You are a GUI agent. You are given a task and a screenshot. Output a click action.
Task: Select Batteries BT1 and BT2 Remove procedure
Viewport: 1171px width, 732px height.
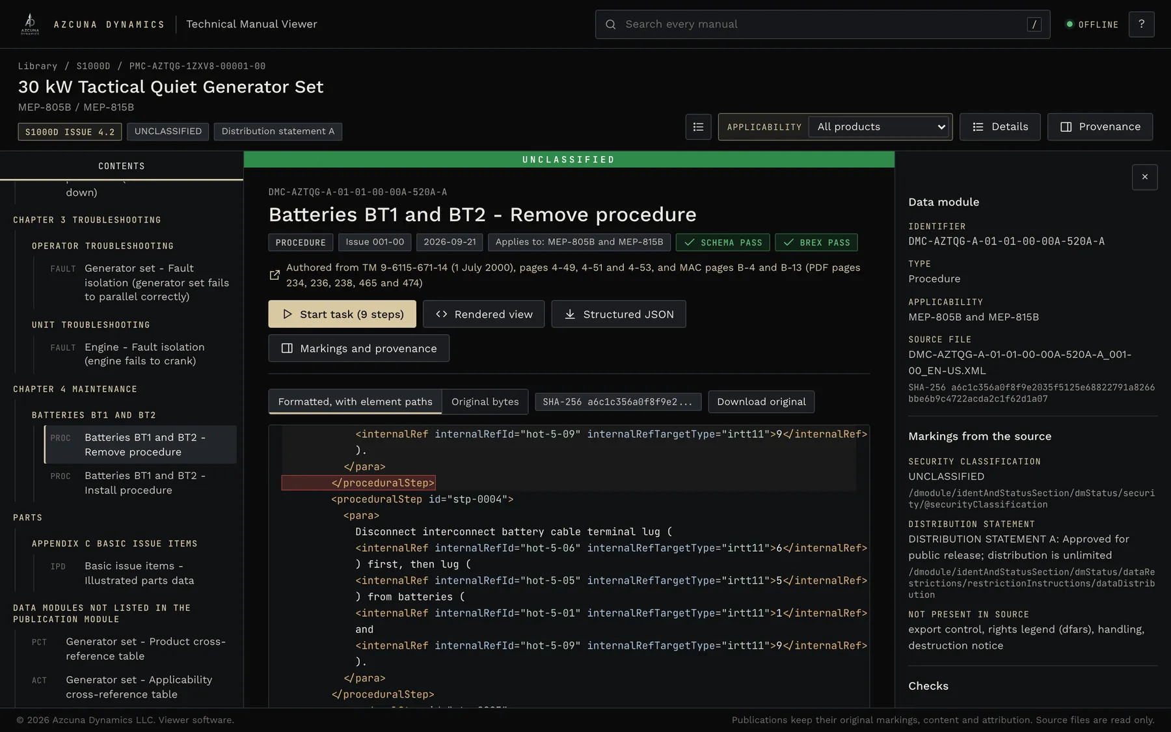coord(141,444)
